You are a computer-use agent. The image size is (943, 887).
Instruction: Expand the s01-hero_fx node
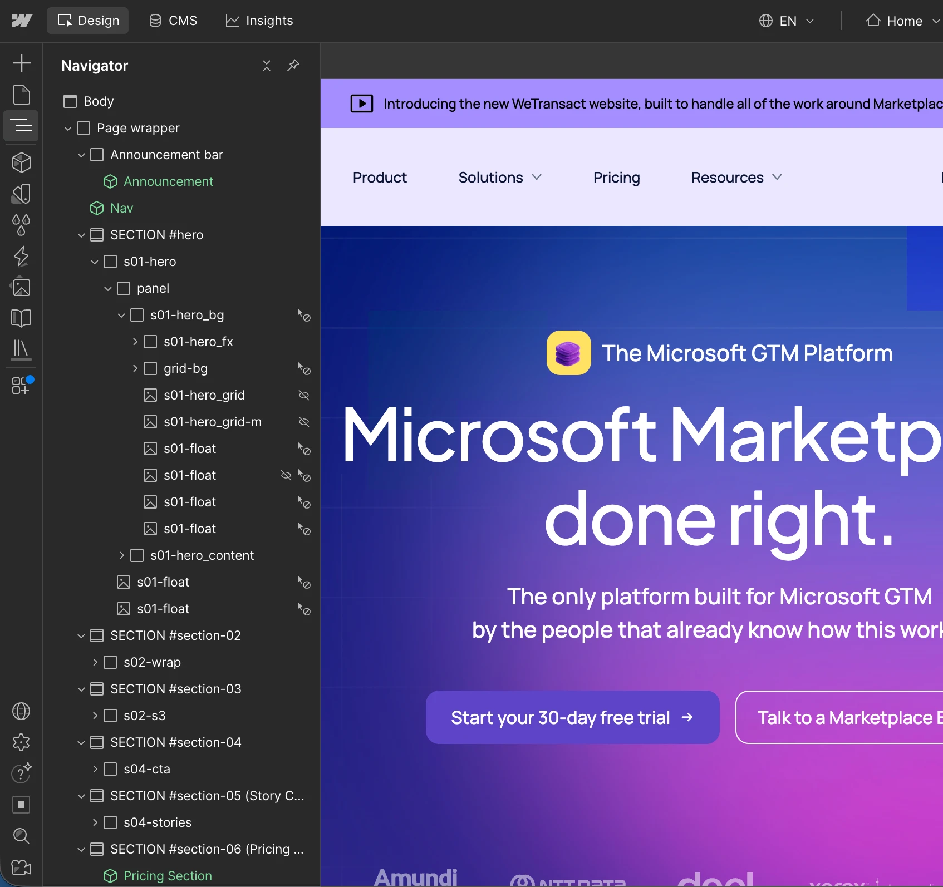[135, 342]
